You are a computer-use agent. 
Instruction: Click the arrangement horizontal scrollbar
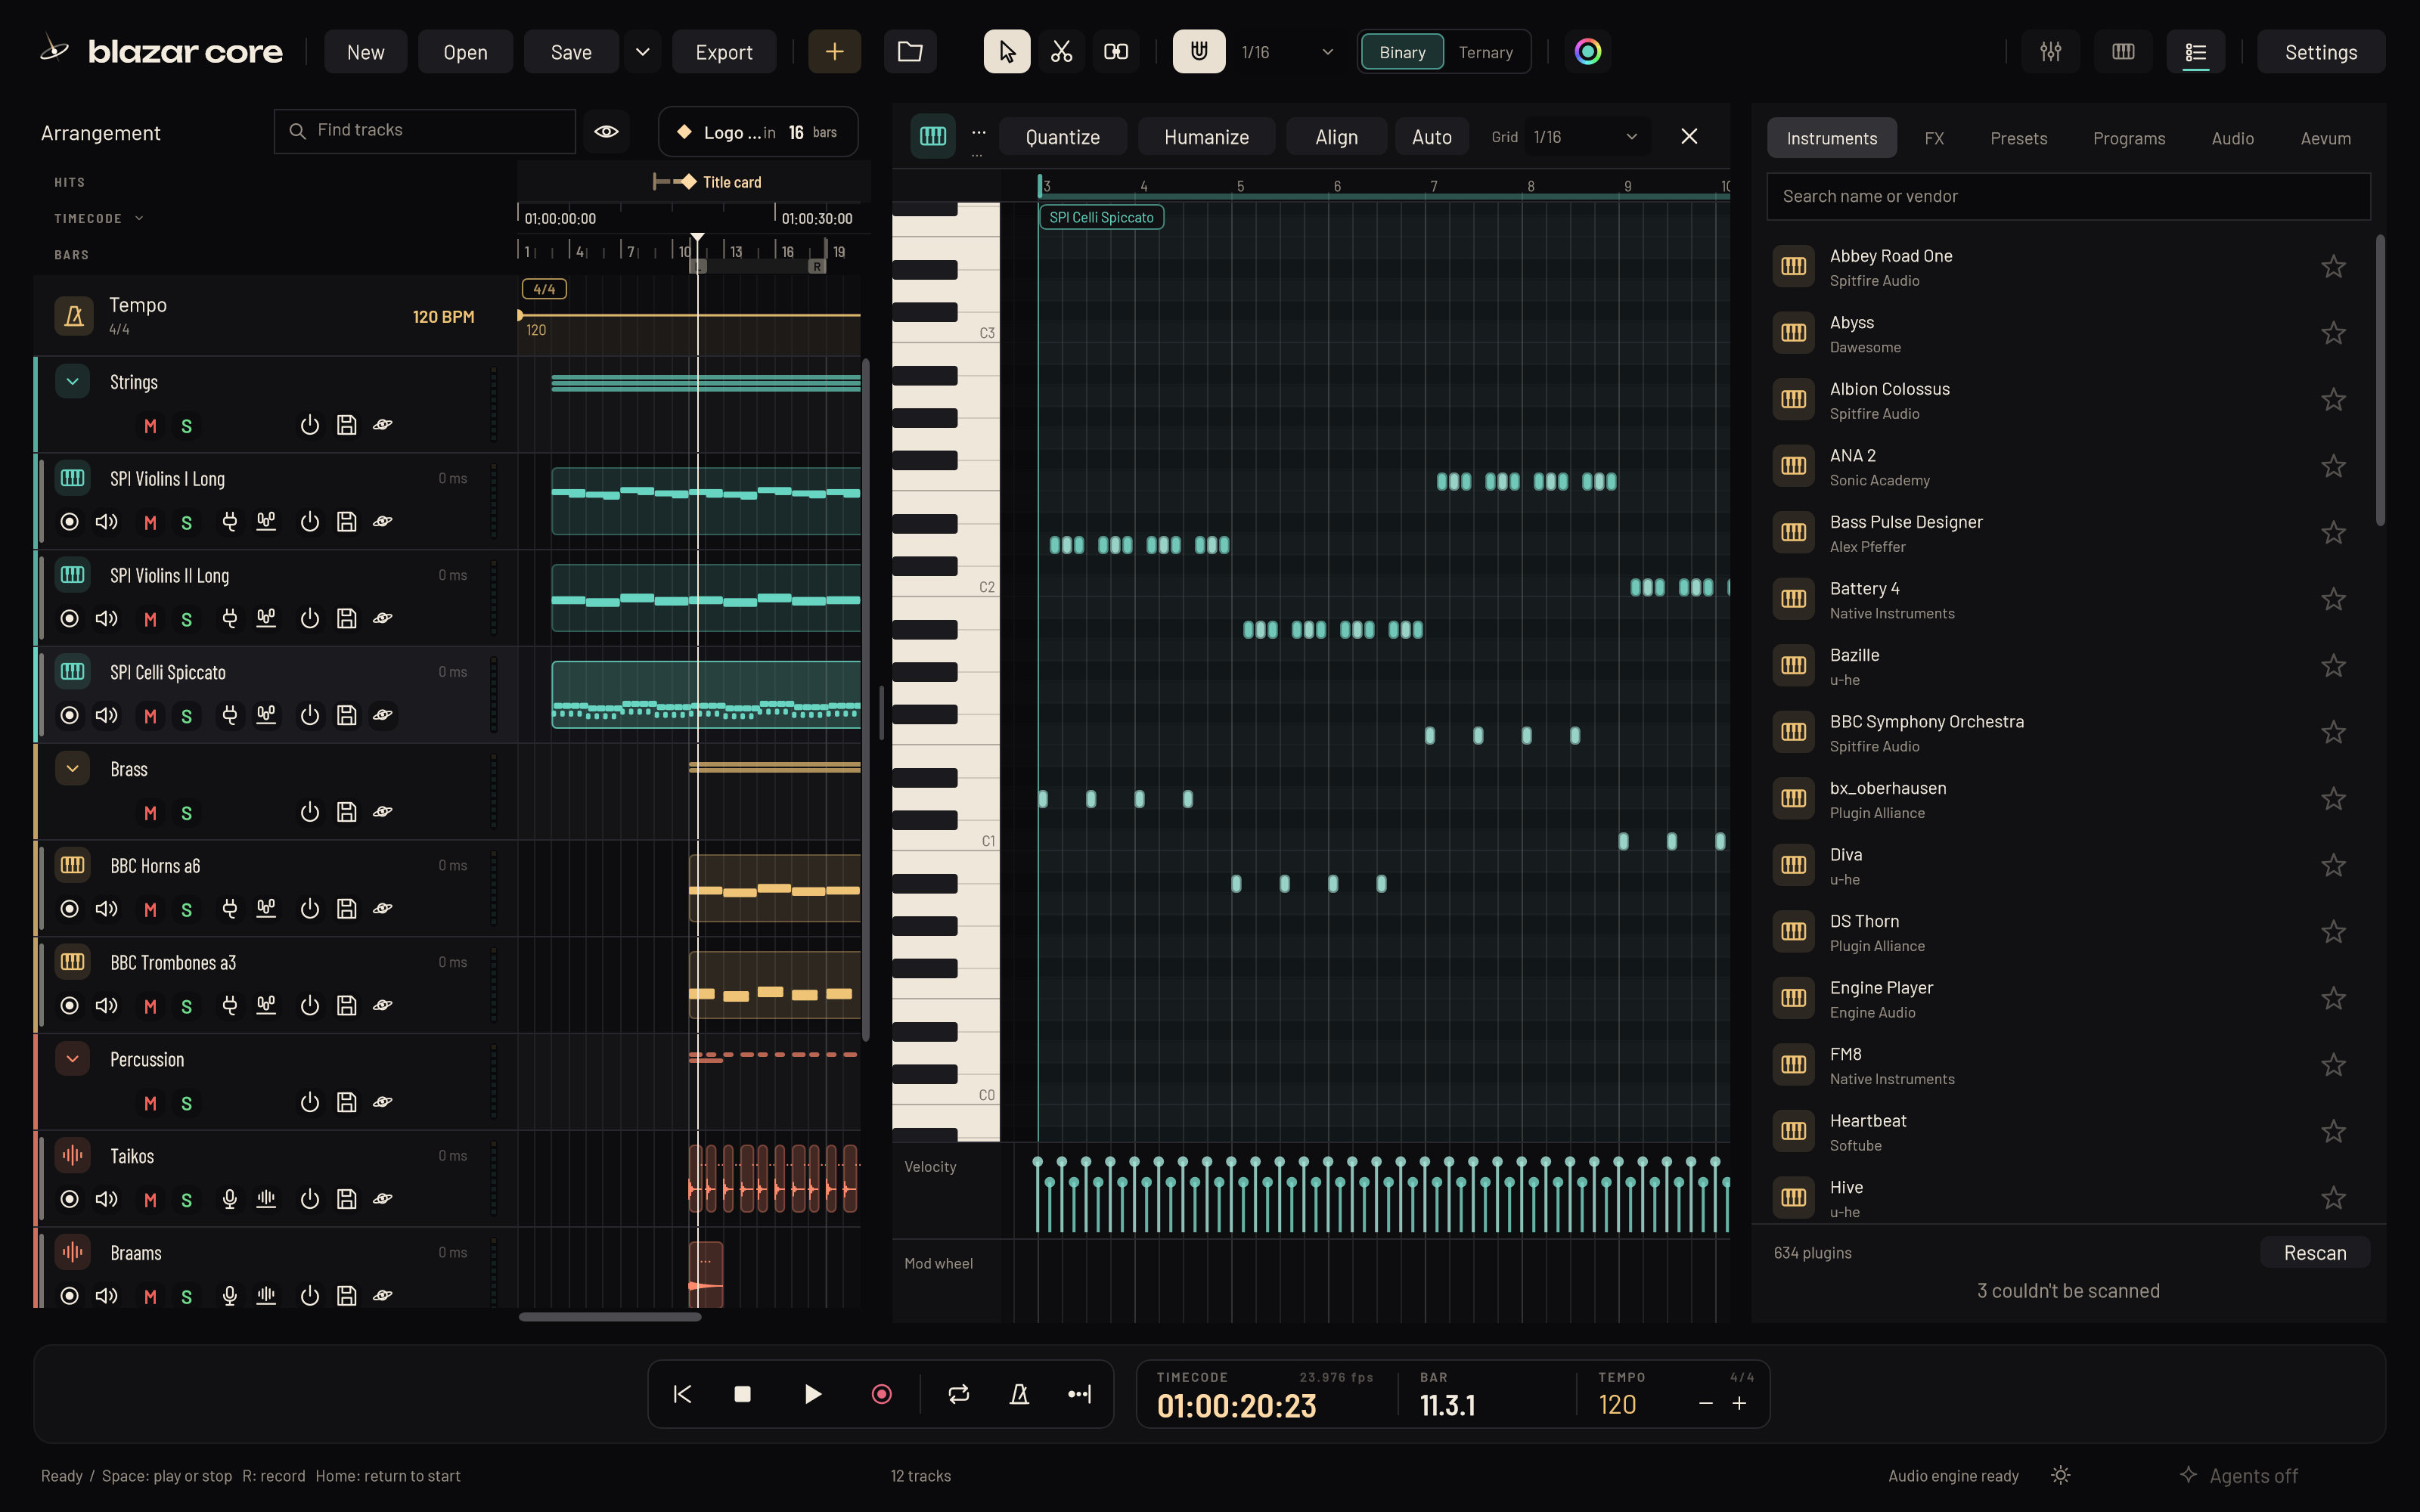[610, 1317]
